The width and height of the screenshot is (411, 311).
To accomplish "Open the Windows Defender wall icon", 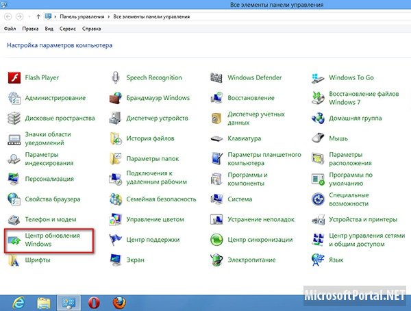I will tap(216, 77).
